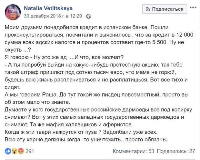Open Natalia Vetlitskaya's profile picture

[13, 12]
